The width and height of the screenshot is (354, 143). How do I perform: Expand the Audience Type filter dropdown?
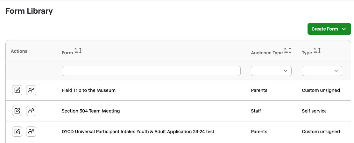271,71
